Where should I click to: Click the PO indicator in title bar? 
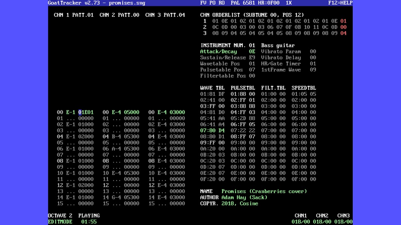pos(212,3)
